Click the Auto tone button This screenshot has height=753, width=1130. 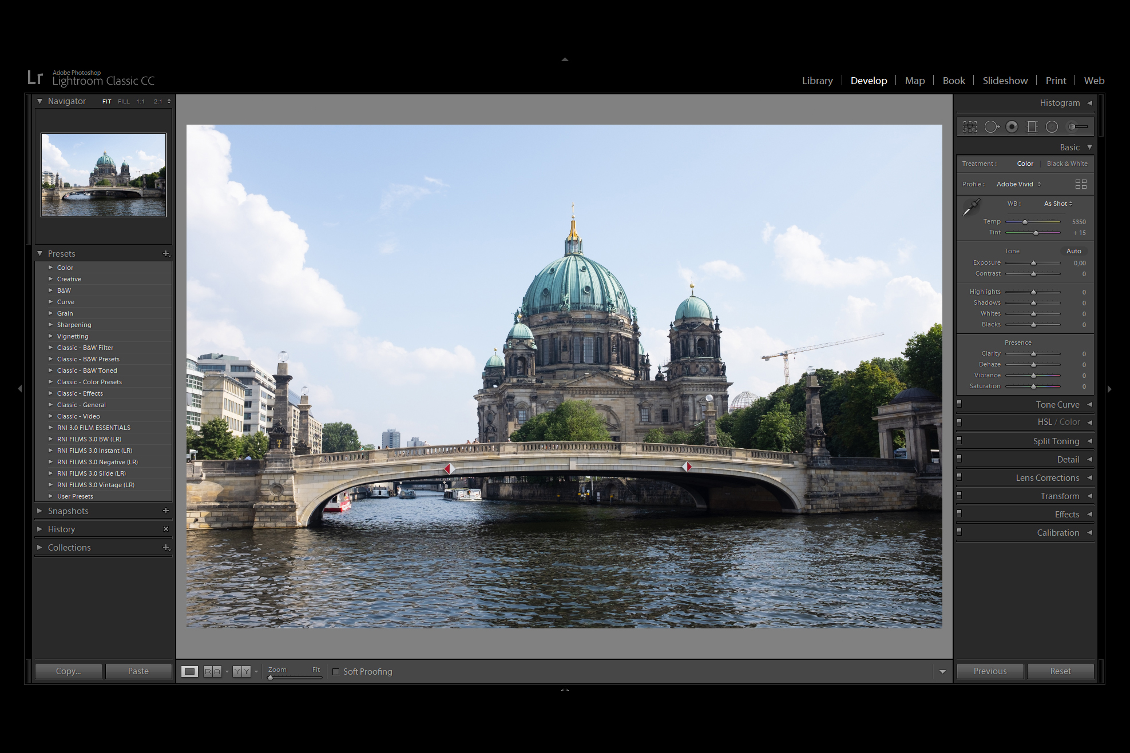[x=1073, y=250]
